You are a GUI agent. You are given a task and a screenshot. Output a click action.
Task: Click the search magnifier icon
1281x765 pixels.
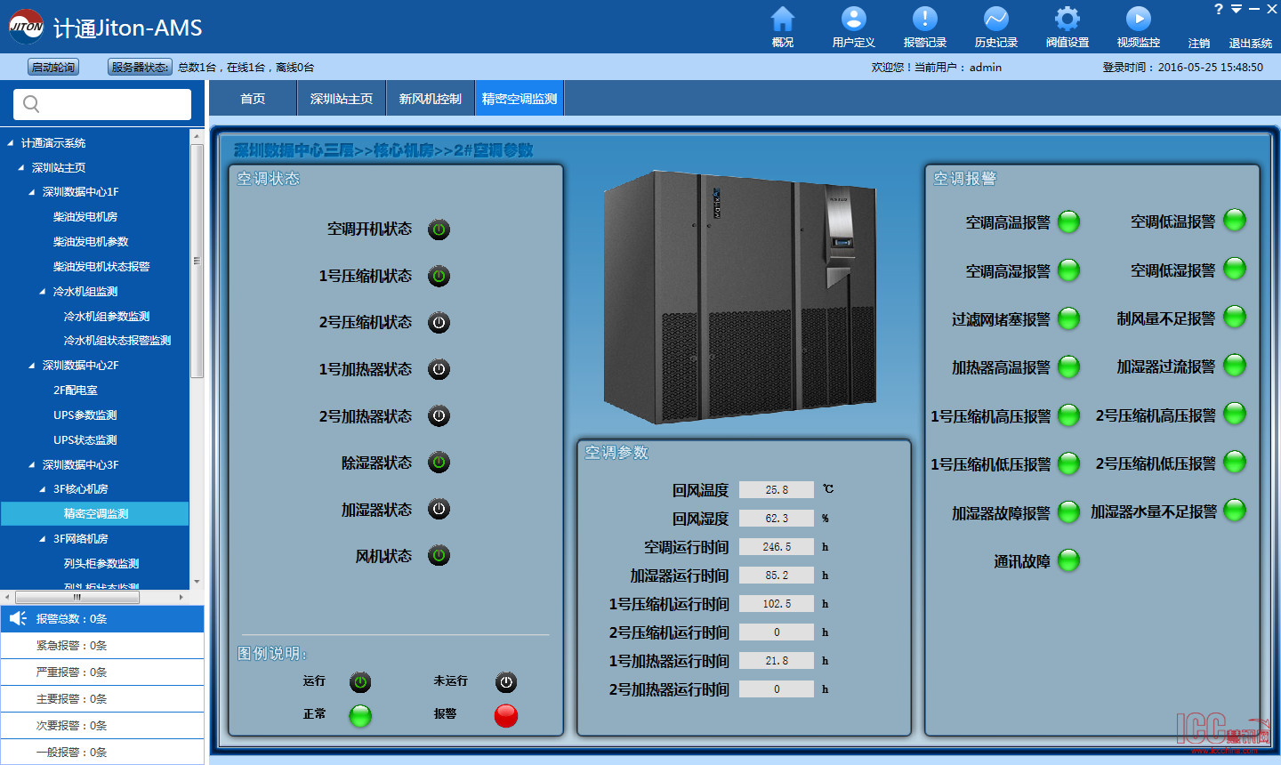coord(31,104)
